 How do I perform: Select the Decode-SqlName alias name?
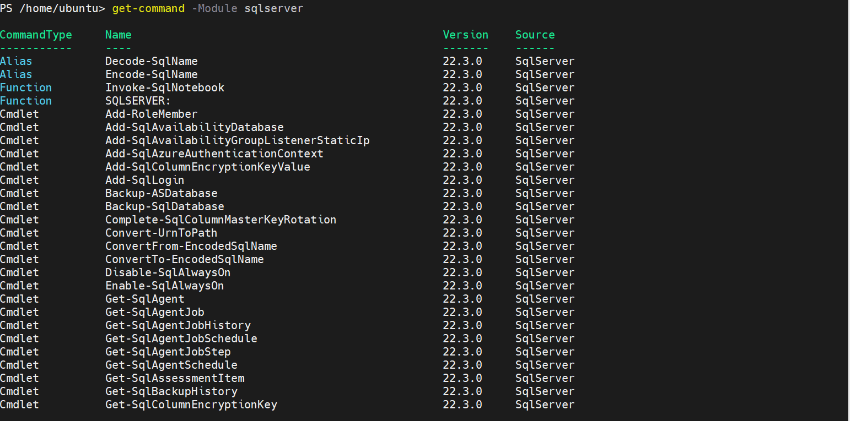click(152, 61)
